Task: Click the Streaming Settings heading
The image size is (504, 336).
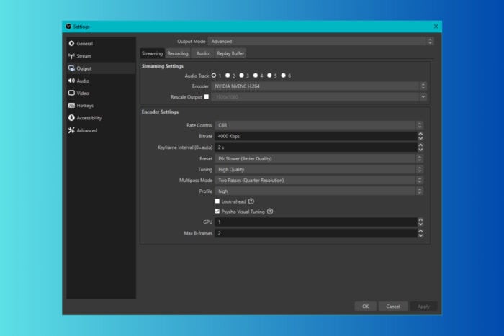Action: pyautogui.click(x=162, y=66)
